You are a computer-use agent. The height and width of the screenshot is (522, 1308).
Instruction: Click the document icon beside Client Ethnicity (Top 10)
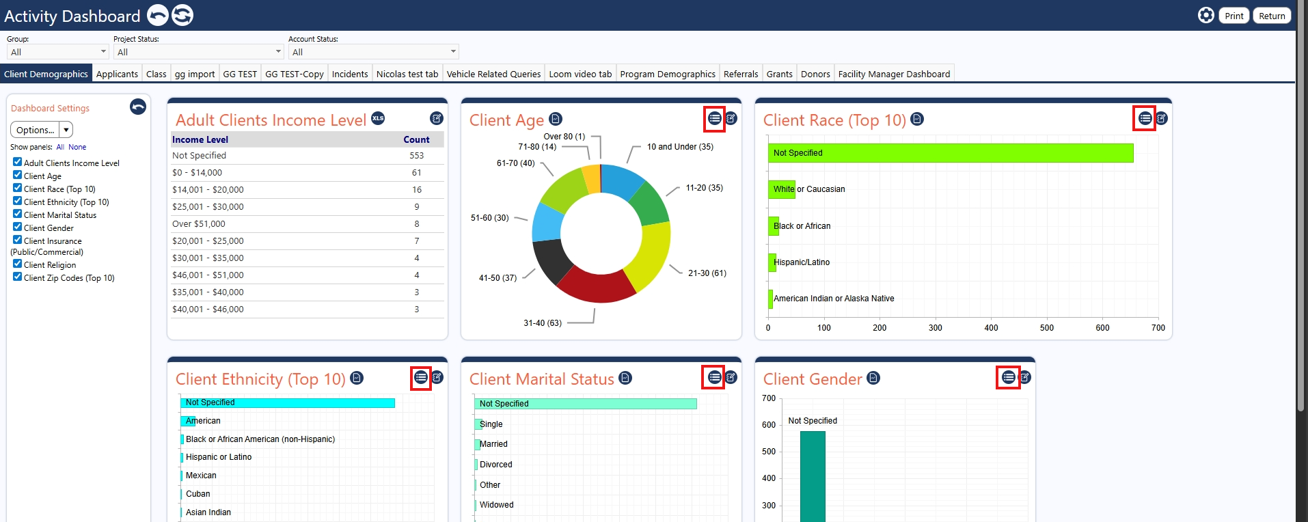(357, 378)
